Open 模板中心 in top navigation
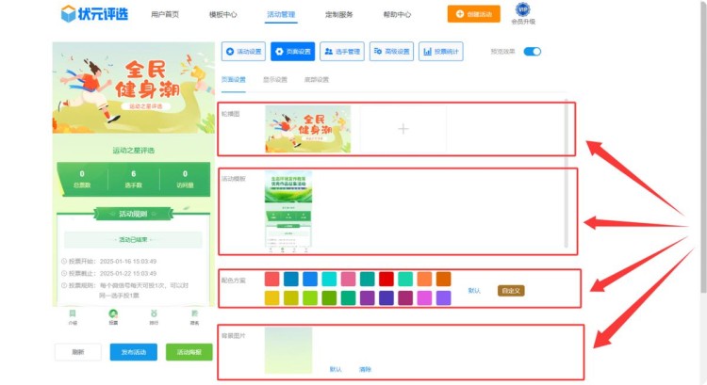The width and height of the screenshot is (707, 385). pyautogui.click(x=223, y=15)
